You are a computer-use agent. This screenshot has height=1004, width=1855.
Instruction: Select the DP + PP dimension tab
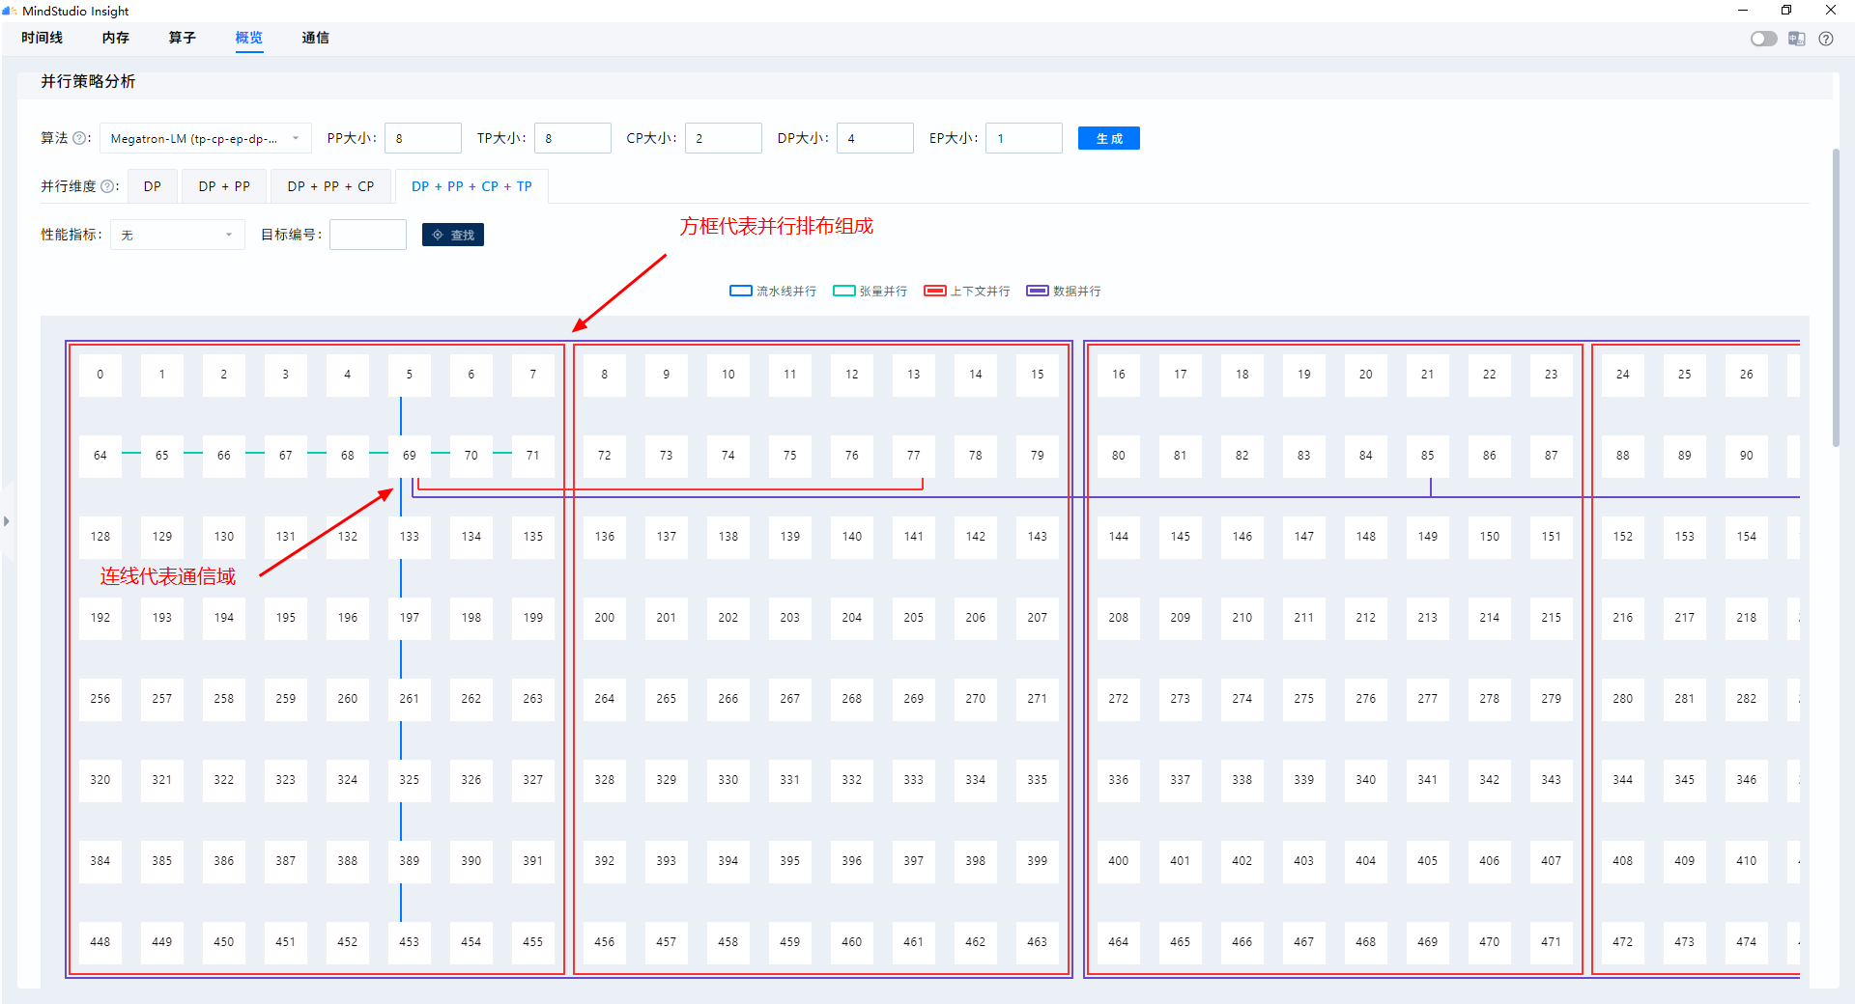point(224,186)
